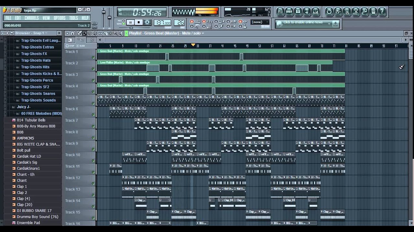
Task: Open the Piano Roll view button
Action: click(x=298, y=12)
